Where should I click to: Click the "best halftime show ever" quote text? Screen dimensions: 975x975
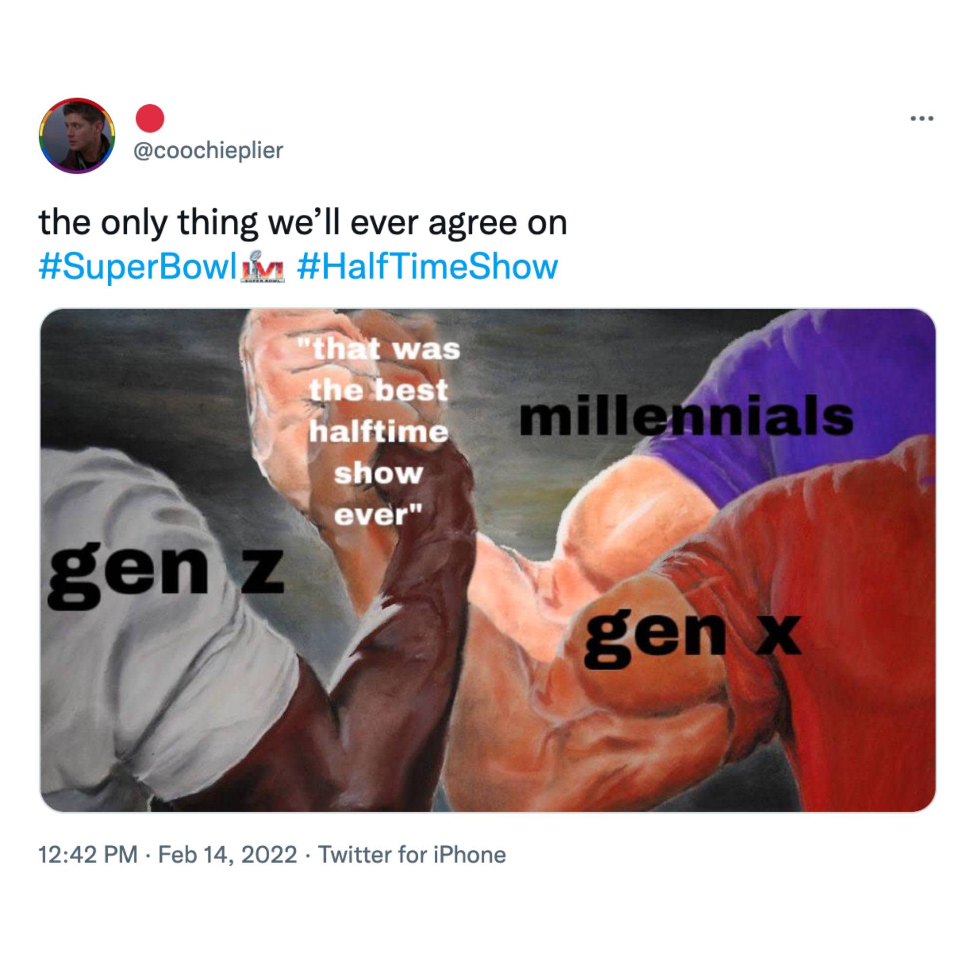click(378, 431)
